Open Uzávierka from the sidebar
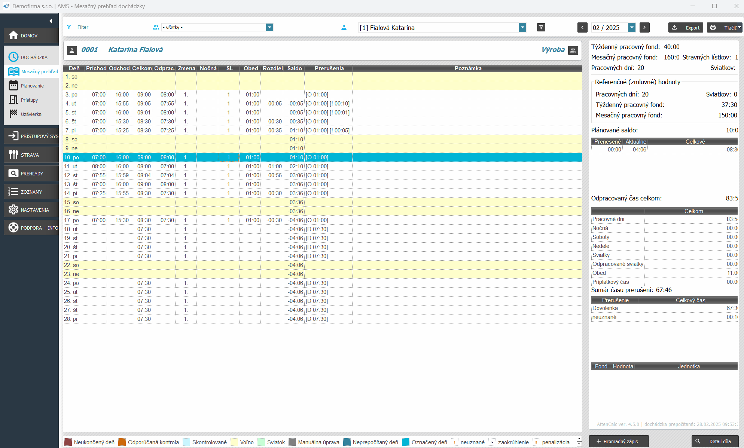Image resolution: width=744 pixels, height=448 pixels. (31, 114)
